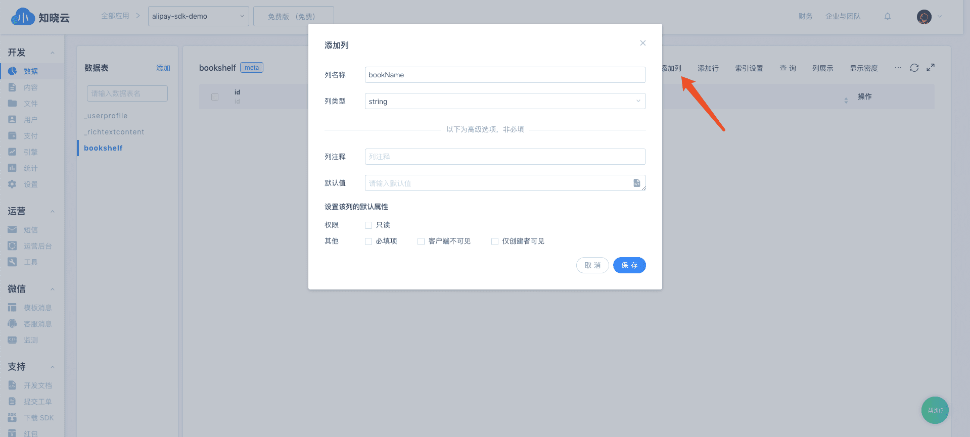Click the code icon in 默认值 field
This screenshot has height=437, width=970.
tap(637, 183)
